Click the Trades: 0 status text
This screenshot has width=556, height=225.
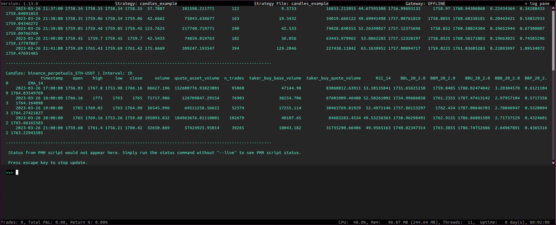12,222
